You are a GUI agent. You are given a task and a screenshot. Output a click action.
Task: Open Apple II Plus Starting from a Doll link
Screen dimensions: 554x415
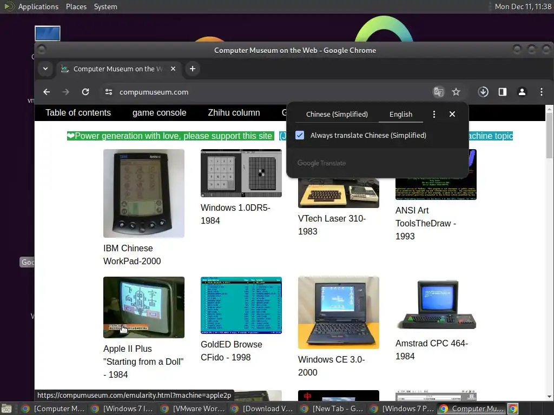click(143, 362)
